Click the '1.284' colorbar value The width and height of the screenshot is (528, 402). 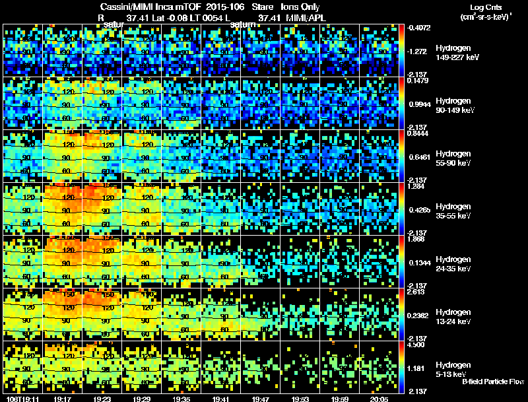click(x=416, y=187)
